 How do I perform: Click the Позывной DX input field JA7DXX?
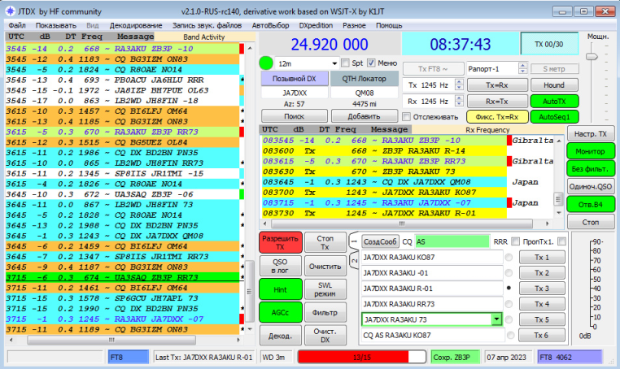tap(295, 93)
